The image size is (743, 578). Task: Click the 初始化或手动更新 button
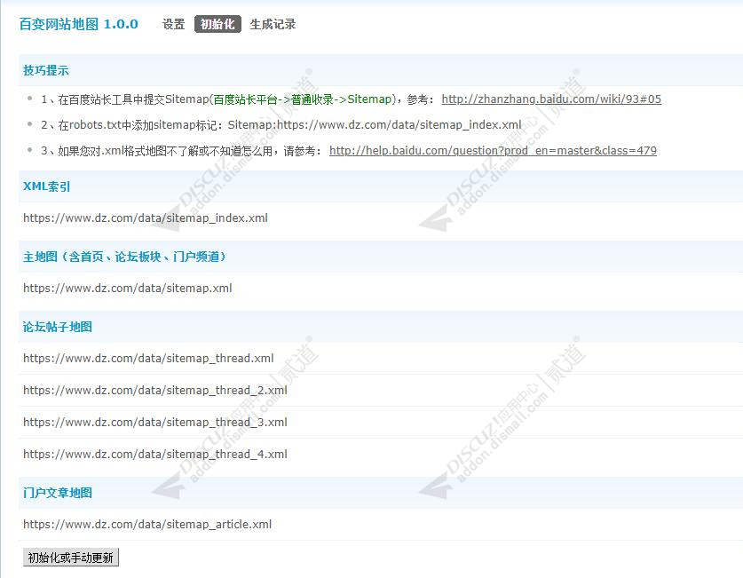(x=71, y=558)
